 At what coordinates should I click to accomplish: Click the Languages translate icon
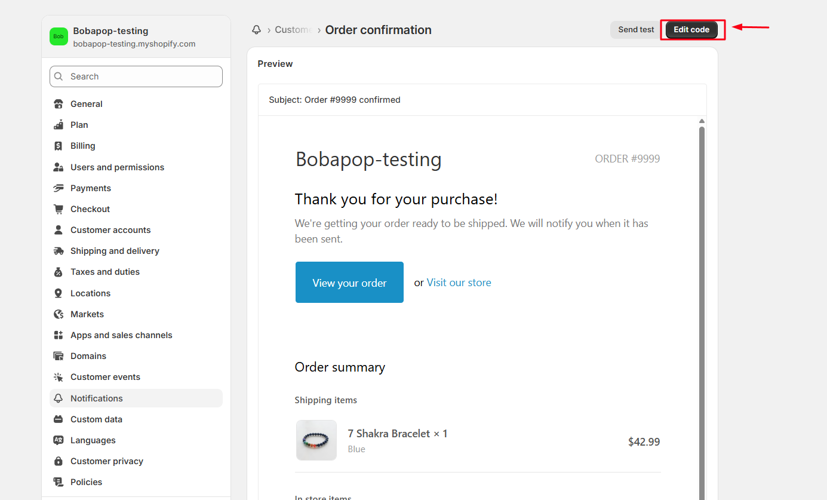pos(59,440)
